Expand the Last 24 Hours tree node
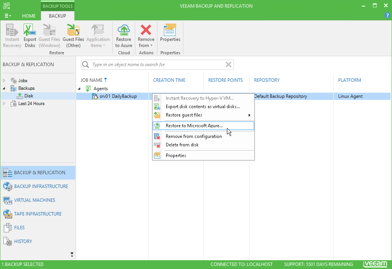The height and width of the screenshot is (269, 392). point(4,104)
